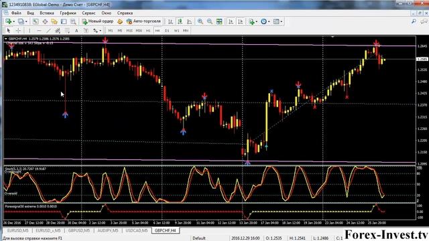
Task: Open the Periods clock icon
Action: pos(263,21)
